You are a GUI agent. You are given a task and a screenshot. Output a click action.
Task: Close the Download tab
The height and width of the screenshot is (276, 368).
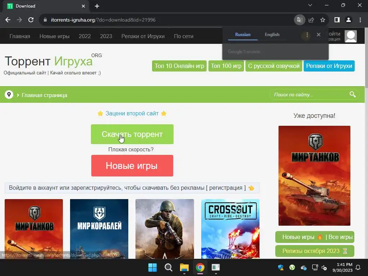[83, 6]
